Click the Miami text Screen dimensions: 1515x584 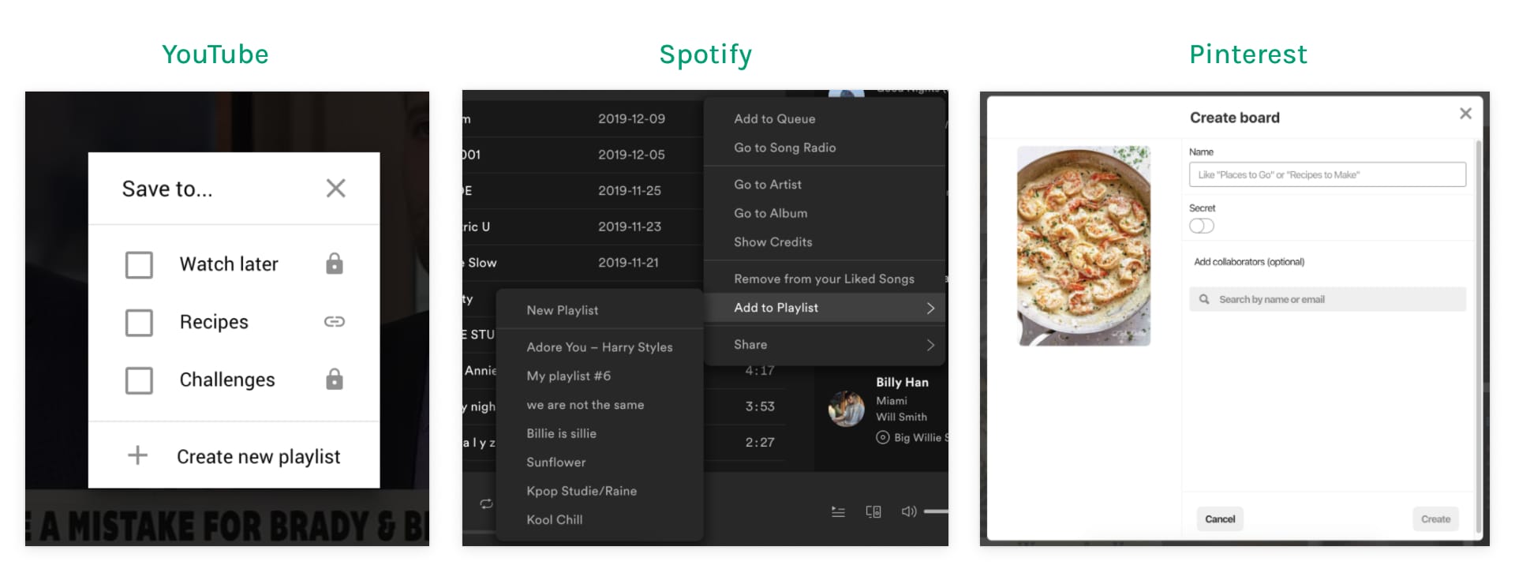[x=892, y=401]
